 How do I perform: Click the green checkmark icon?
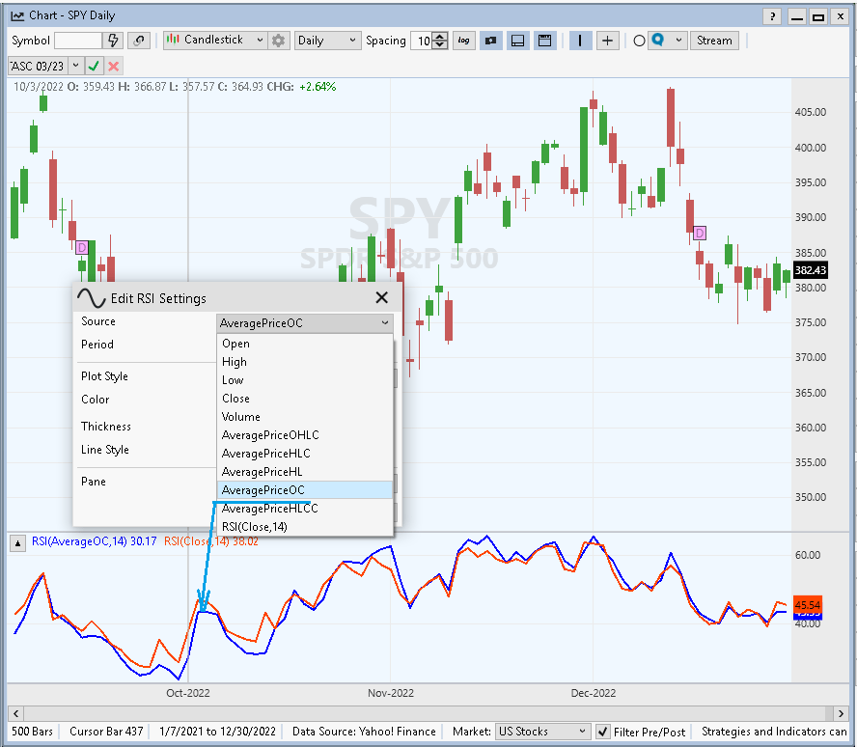(94, 66)
